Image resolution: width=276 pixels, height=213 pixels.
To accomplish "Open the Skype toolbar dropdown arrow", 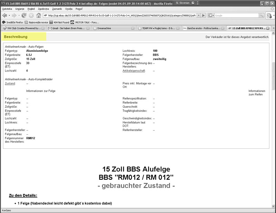I will point(274,16).
